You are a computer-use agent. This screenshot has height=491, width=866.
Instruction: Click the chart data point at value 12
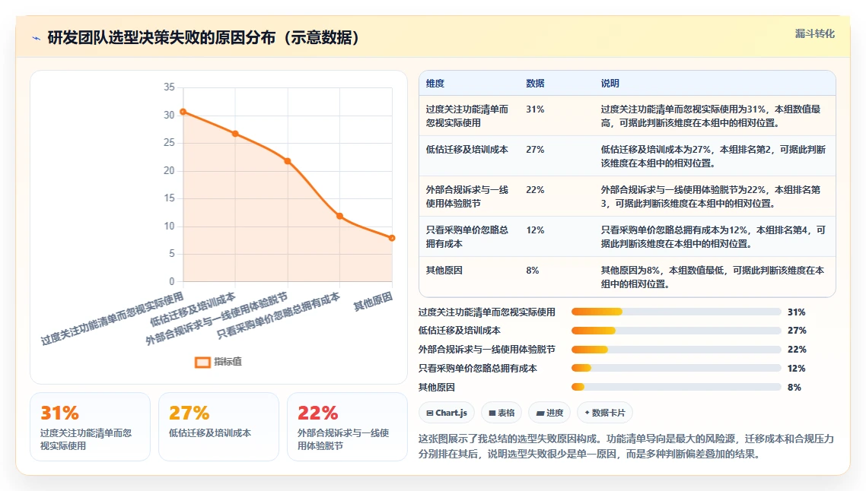coord(339,217)
